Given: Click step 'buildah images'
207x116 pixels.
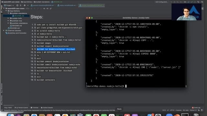Looking at the screenshot, I should click(44, 43).
